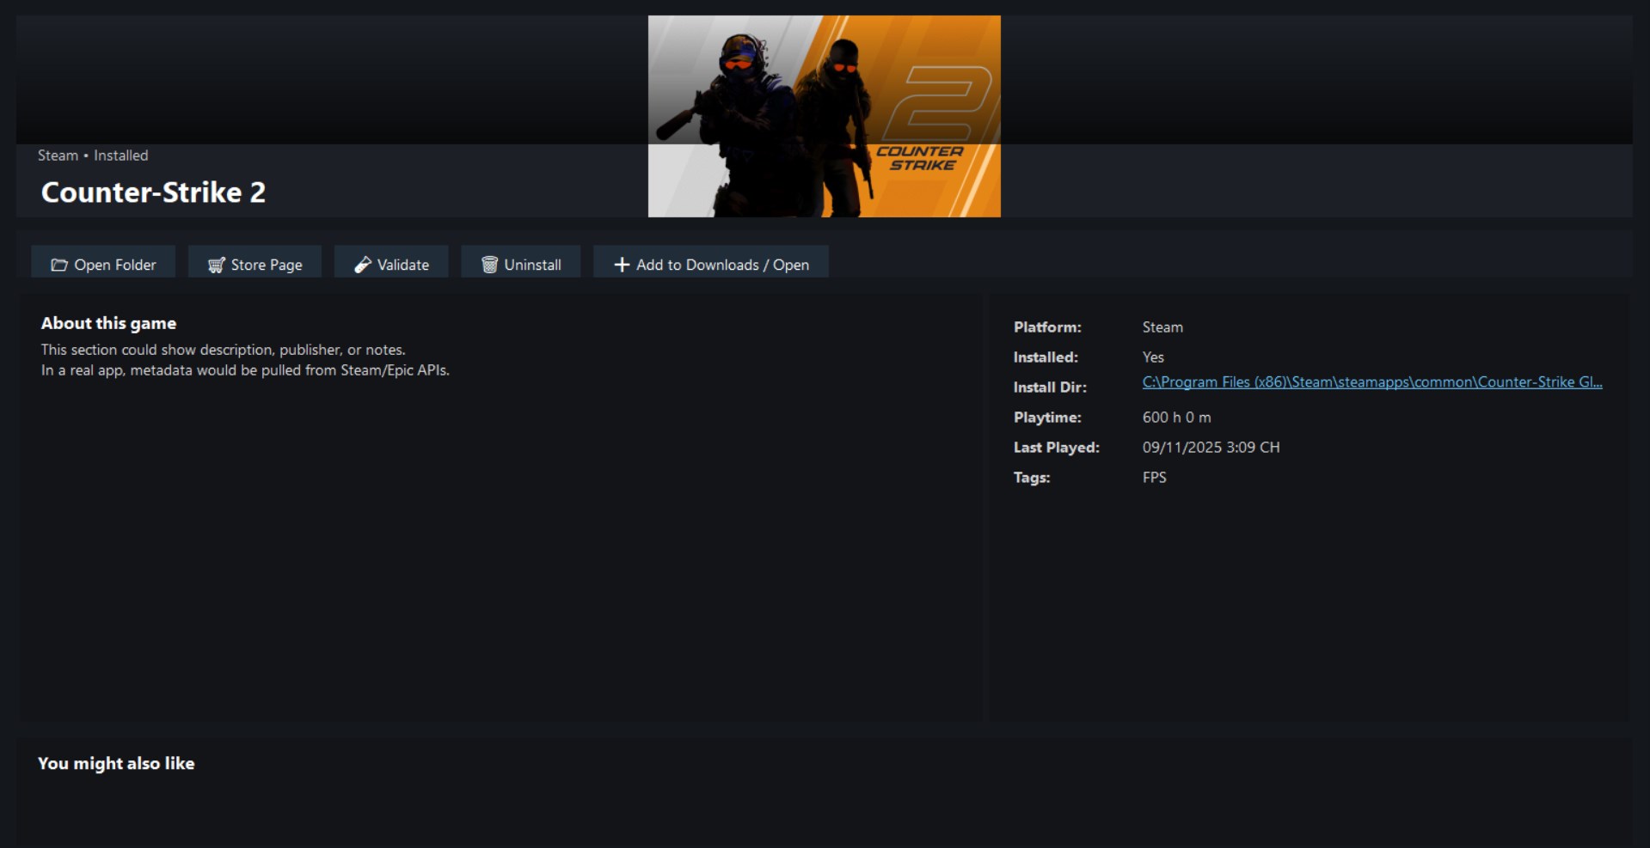Add Counter-Strike 2 to Downloads
1650x848 pixels.
pyautogui.click(x=710, y=264)
